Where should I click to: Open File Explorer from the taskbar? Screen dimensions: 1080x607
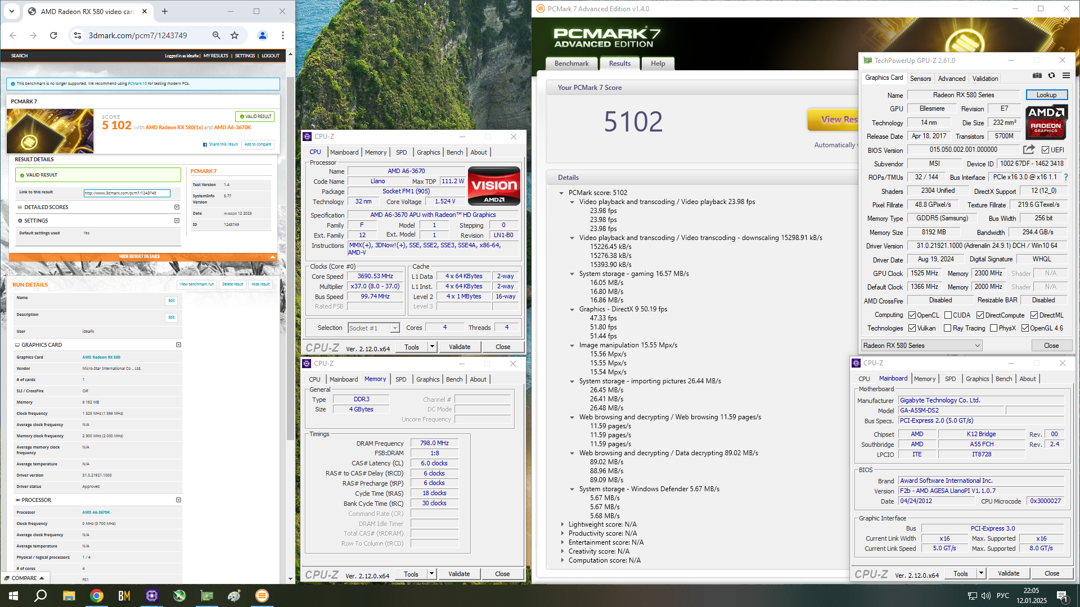69,596
